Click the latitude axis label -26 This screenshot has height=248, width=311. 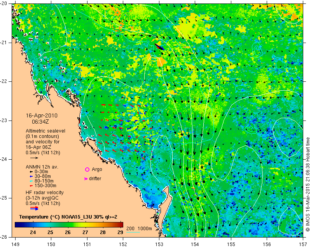point(4,237)
